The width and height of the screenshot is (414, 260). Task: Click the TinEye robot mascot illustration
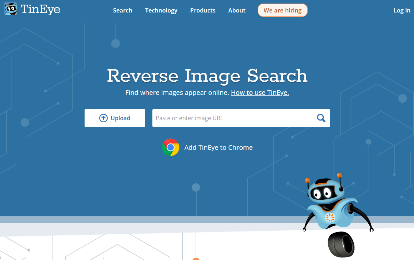pos(338,215)
